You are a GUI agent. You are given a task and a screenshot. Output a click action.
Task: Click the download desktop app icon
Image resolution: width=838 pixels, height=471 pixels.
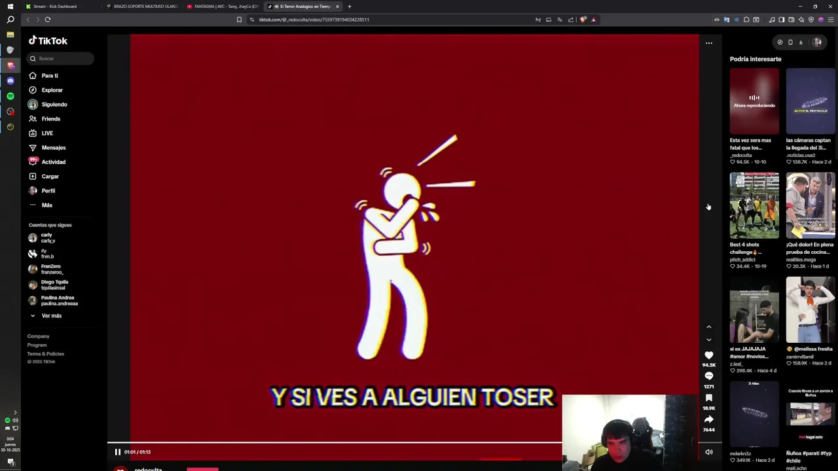coord(801,43)
